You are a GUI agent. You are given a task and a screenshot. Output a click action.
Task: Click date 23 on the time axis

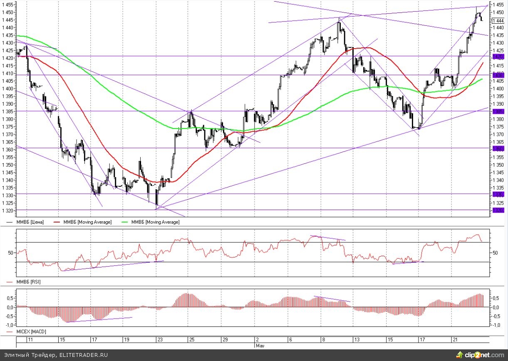point(160,340)
